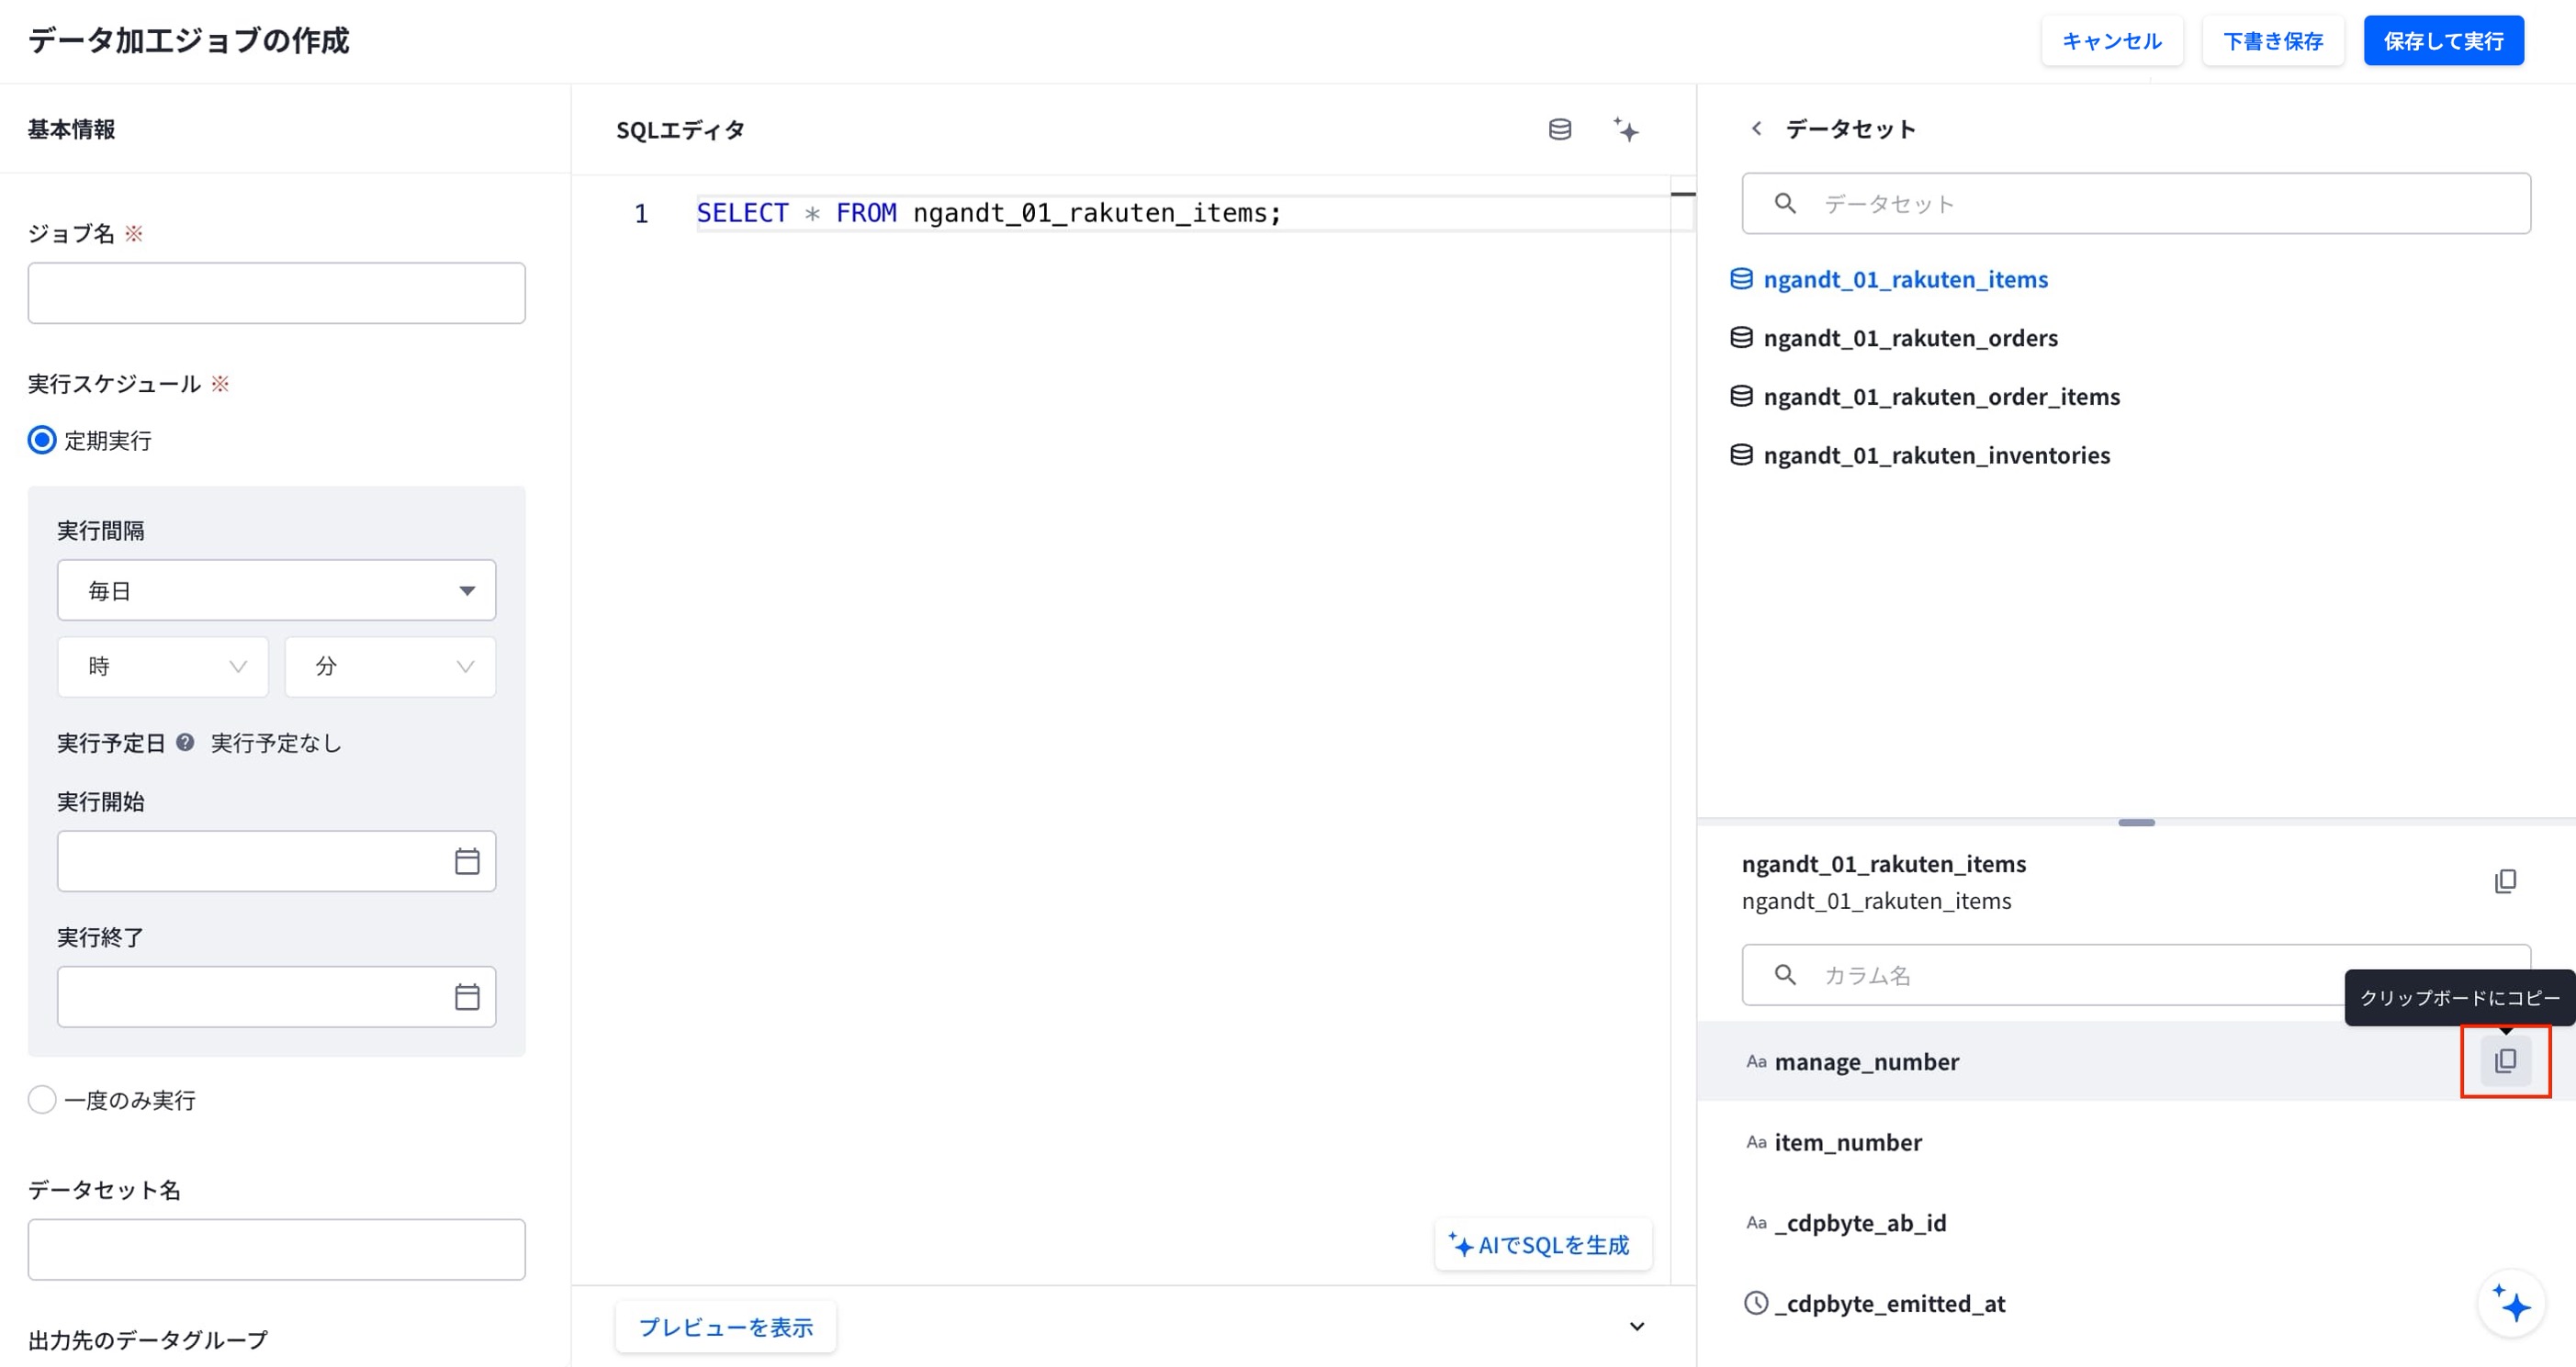Copy the manage_number column to the clipboard
This screenshot has width=2576, height=1367.
point(2505,1061)
